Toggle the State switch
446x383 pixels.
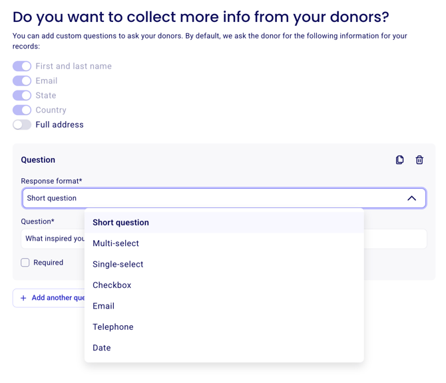22,95
